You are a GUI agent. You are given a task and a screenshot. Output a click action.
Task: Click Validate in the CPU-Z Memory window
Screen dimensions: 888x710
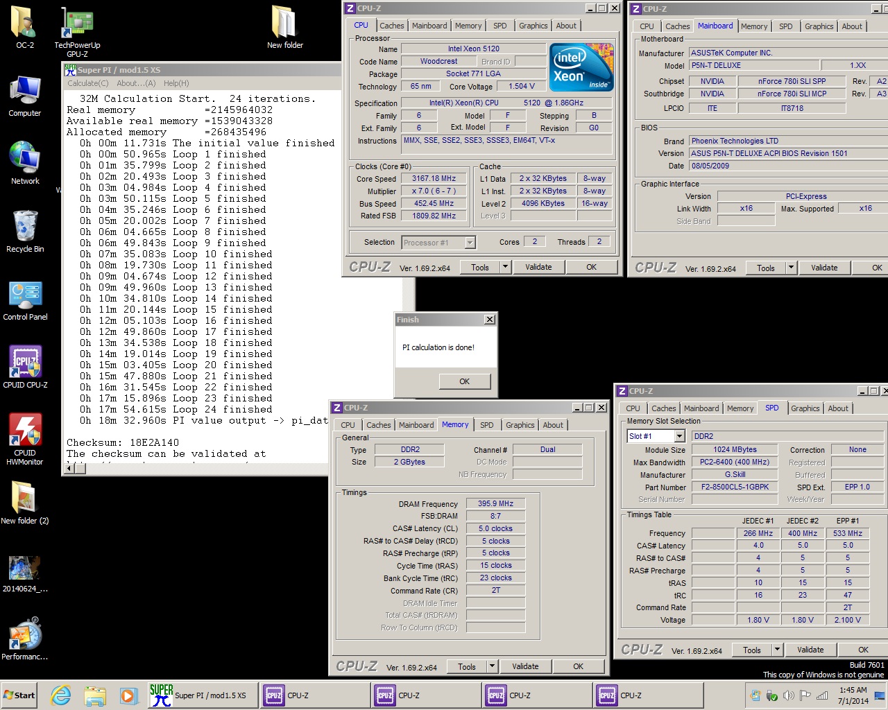click(x=525, y=666)
